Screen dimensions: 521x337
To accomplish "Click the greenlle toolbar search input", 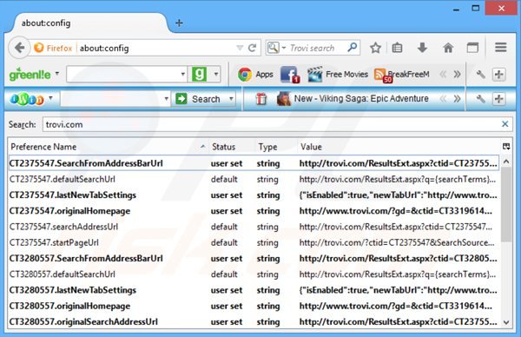I will pyautogui.click(x=123, y=74).
